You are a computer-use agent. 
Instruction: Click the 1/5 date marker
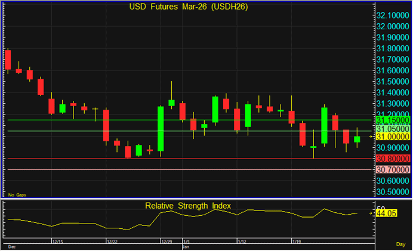pyautogui.click(x=187, y=241)
